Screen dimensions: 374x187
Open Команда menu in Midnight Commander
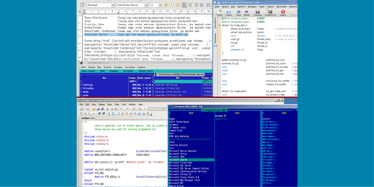pos(114,71)
